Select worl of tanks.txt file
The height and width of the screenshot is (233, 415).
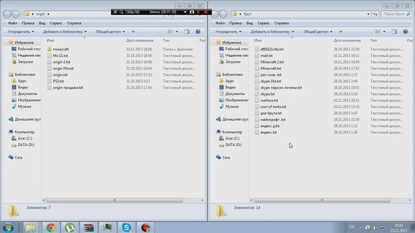(x=273, y=107)
